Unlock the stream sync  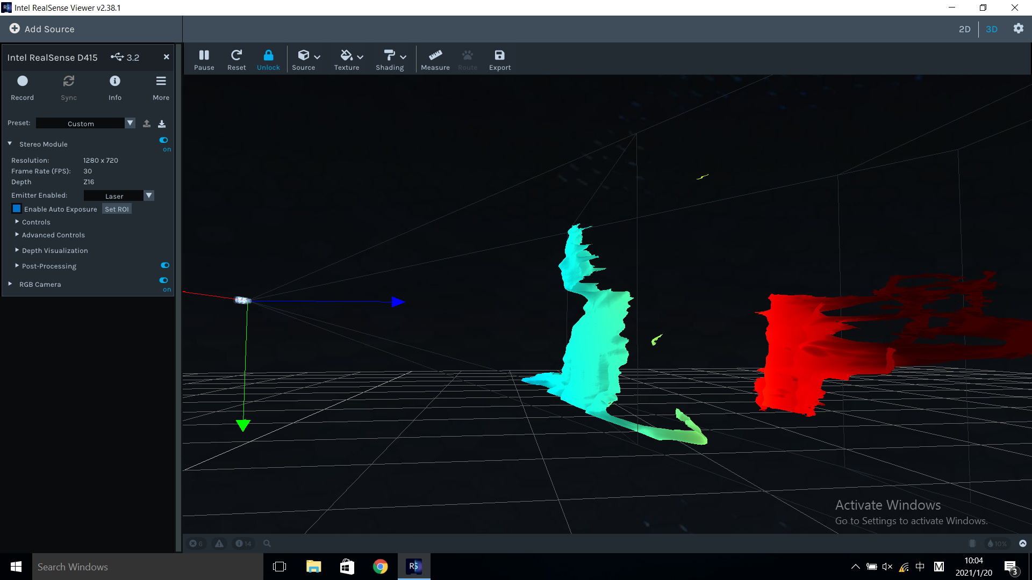coord(268,59)
